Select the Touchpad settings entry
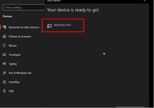Screen dimensions: 154x108 [15, 55]
